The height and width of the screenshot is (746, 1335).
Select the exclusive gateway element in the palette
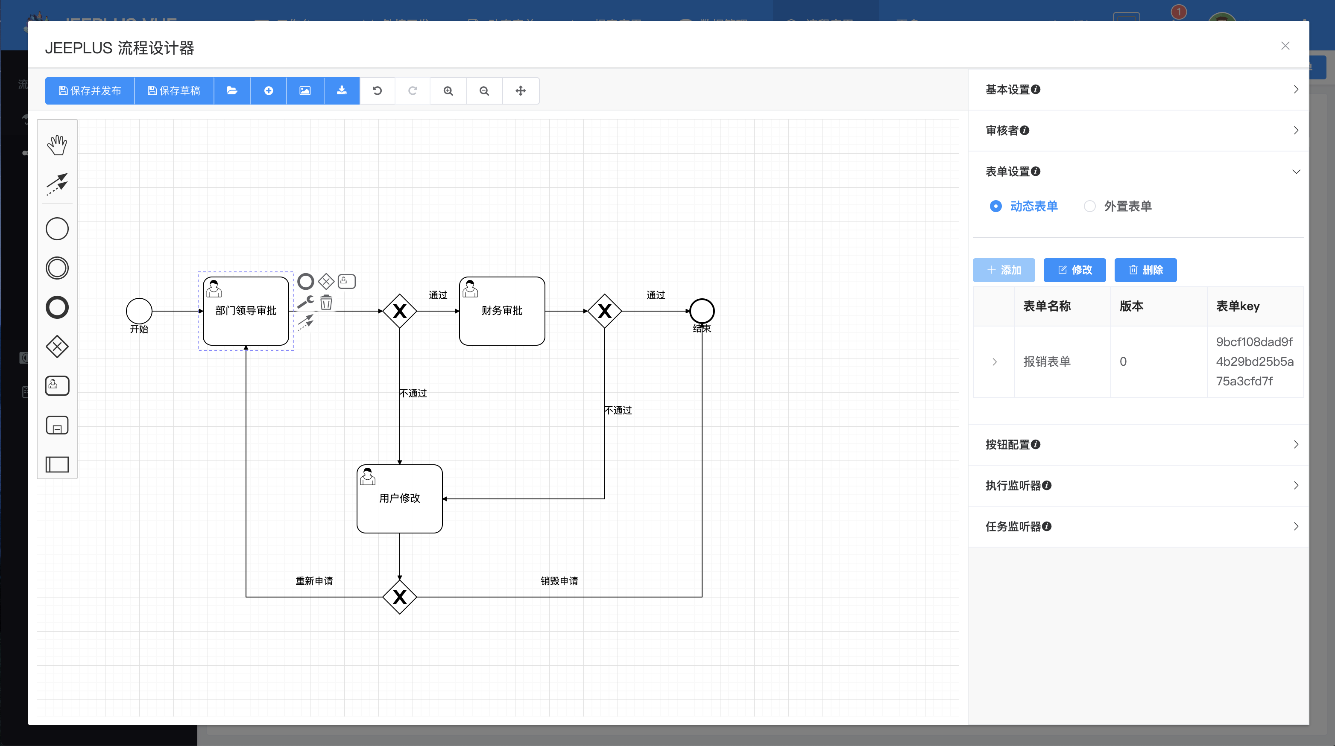click(57, 347)
